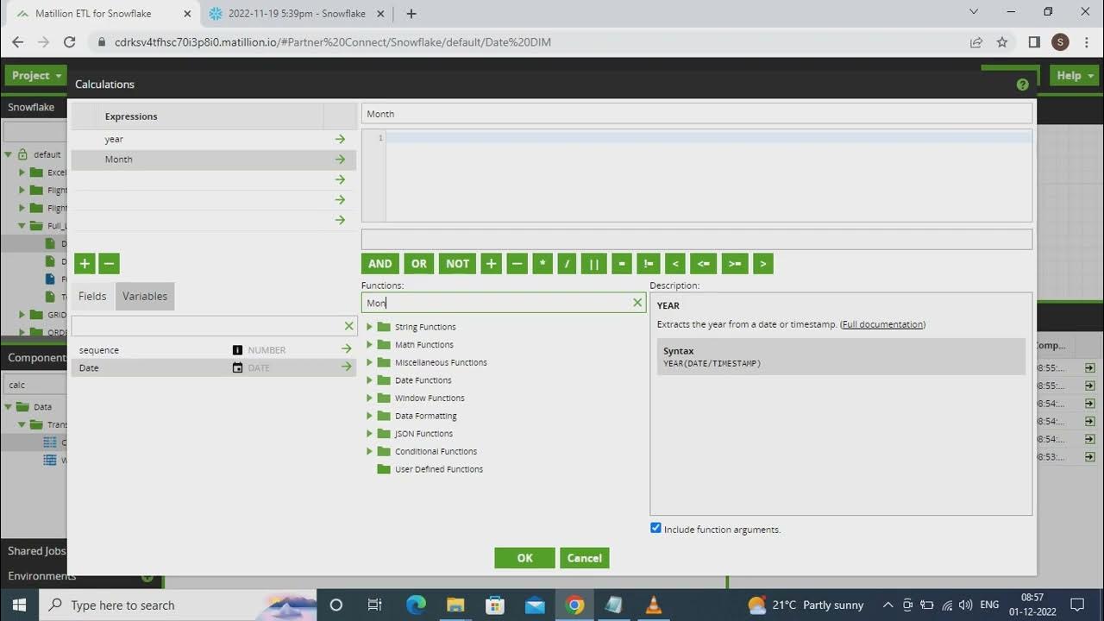Collapse the default tree node

[x=8, y=154]
